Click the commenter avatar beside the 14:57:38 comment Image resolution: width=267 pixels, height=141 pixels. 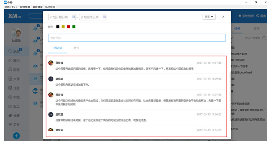pyautogui.click(x=51, y=63)
